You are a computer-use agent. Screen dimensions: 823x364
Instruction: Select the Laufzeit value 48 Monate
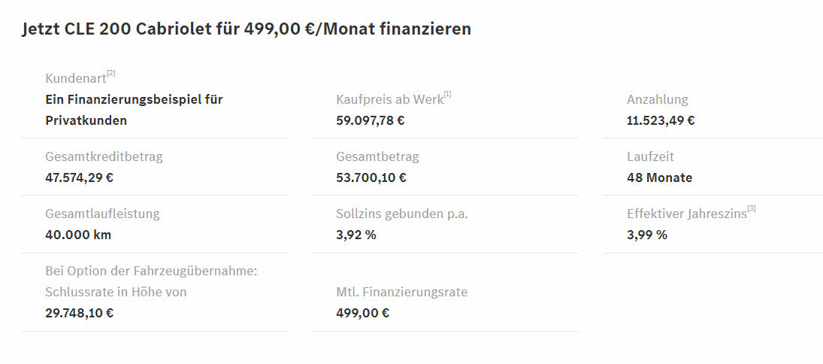pos(659,177)
